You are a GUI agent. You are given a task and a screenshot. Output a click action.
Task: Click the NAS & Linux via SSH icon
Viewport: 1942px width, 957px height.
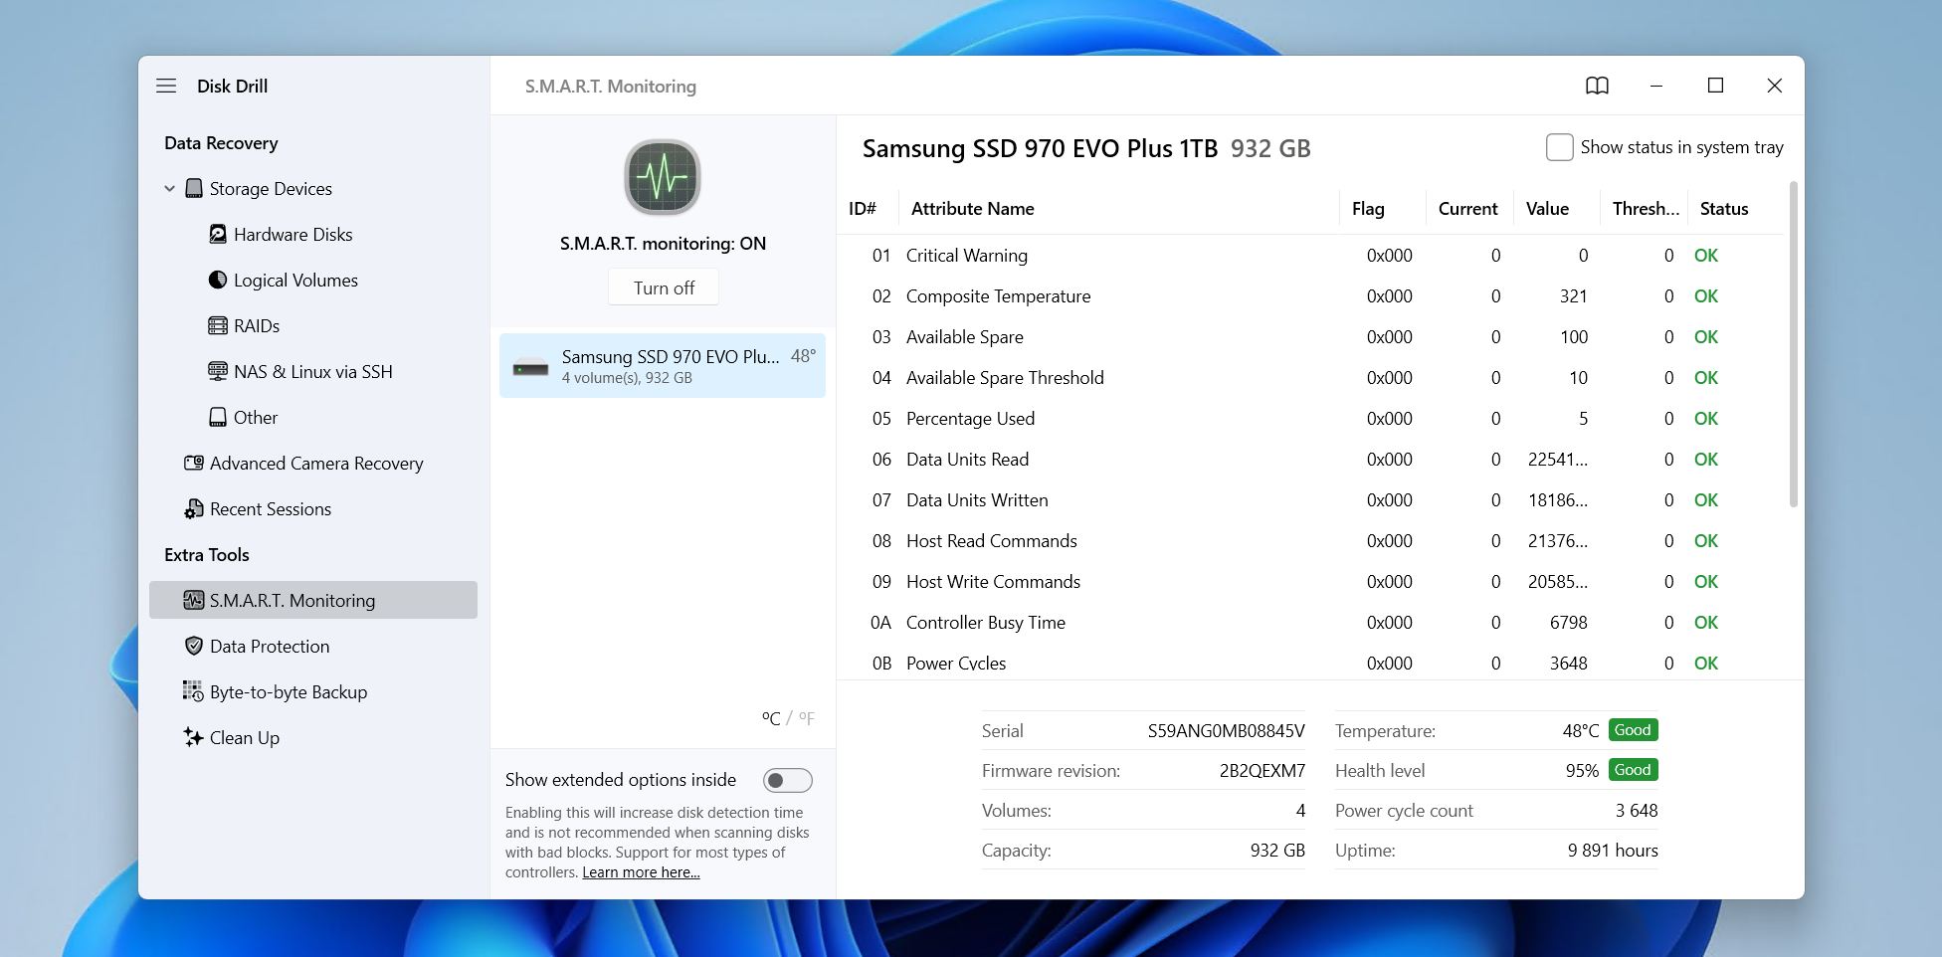(x=217, y=372)
